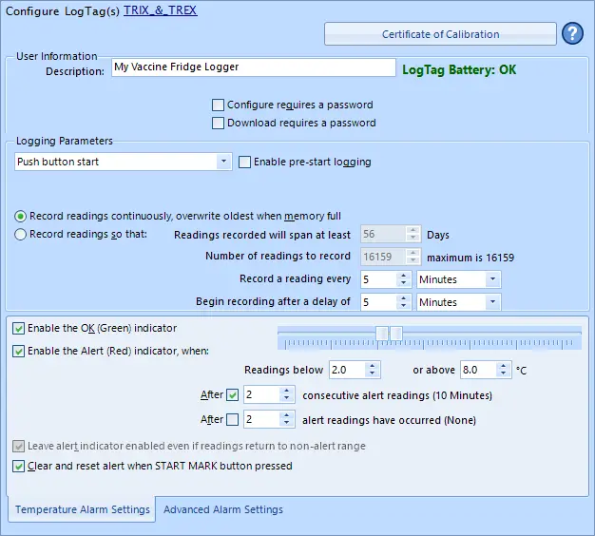Image resolution: width=595 pixels, height=536 pixels.
Task: Open the Certificate of Calibration
Action: pyautogui.click(x=440, y=34)
